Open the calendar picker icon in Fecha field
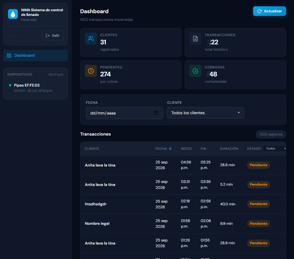 click(156, 113)
